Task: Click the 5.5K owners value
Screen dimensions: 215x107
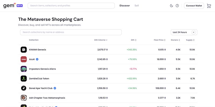Action: (178, 59)
